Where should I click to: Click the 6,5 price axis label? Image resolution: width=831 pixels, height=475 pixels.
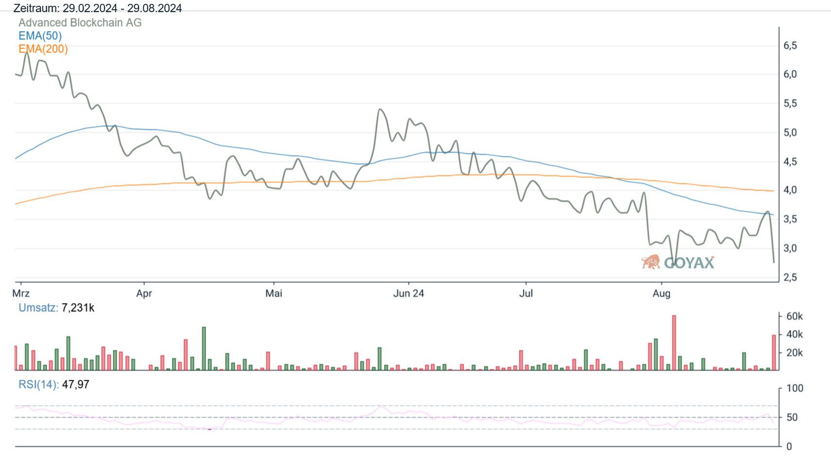pos(790,46)
